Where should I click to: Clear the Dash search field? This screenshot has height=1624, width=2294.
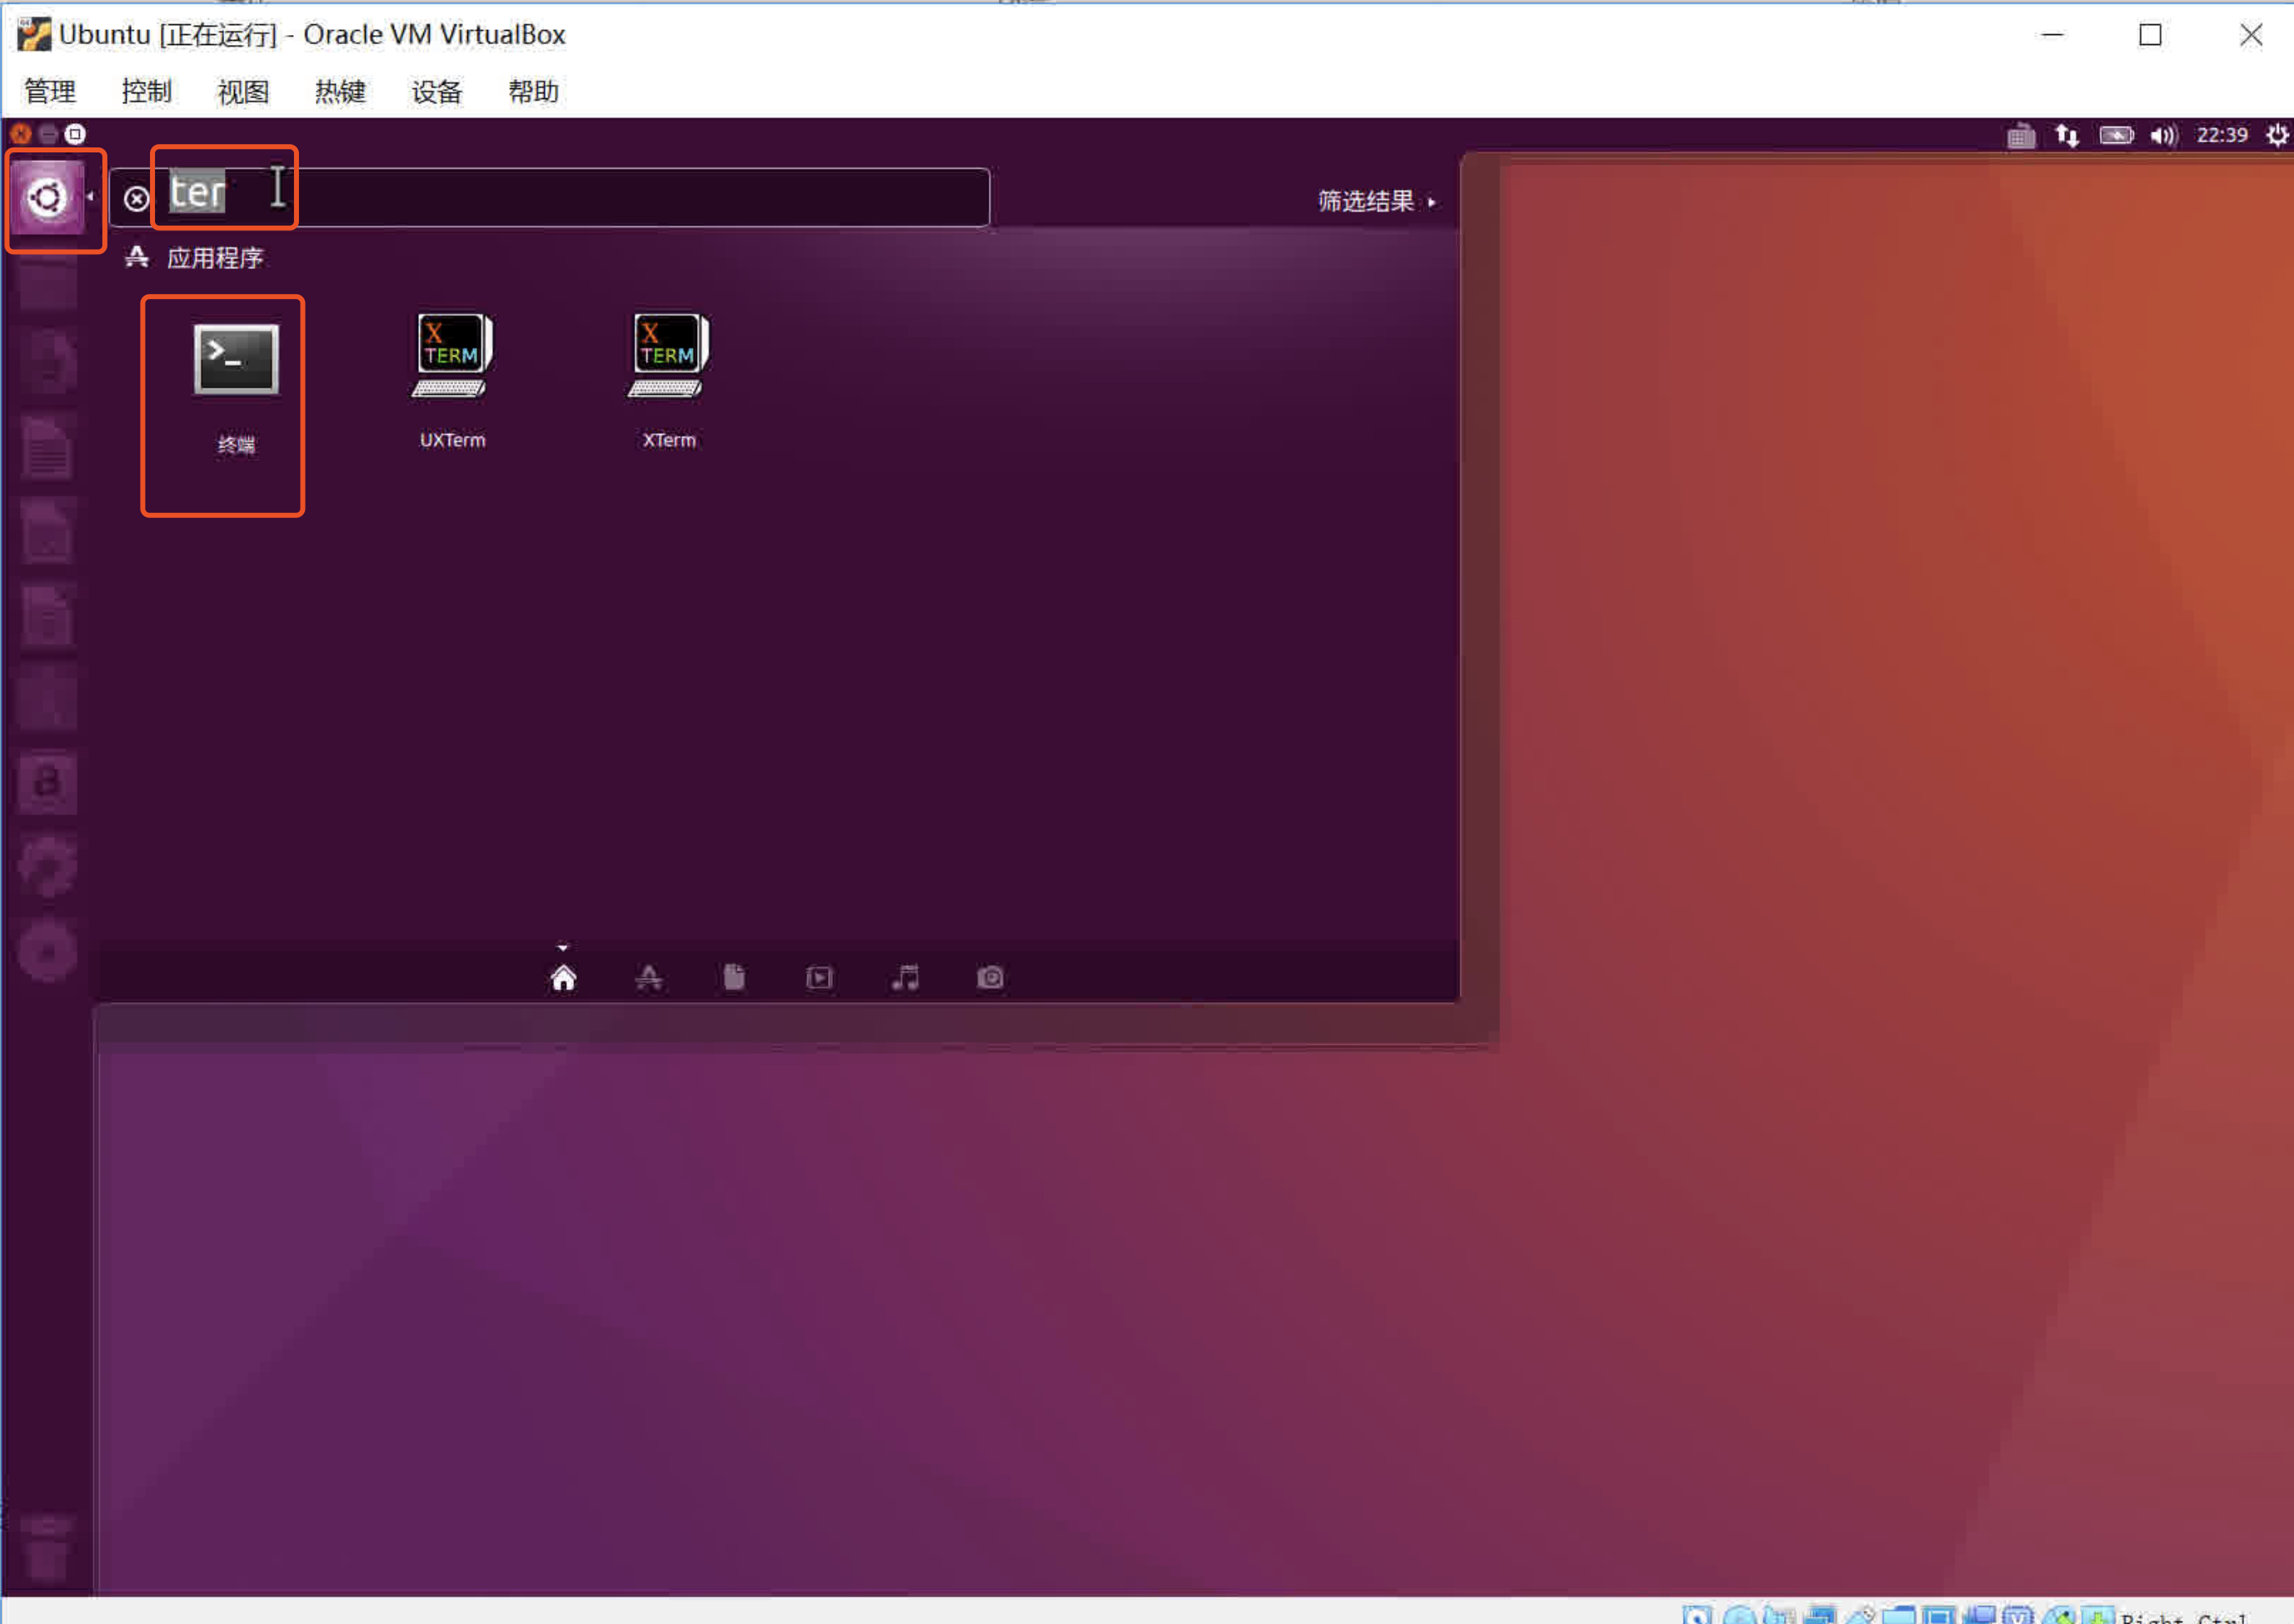[x=136, y=199]
